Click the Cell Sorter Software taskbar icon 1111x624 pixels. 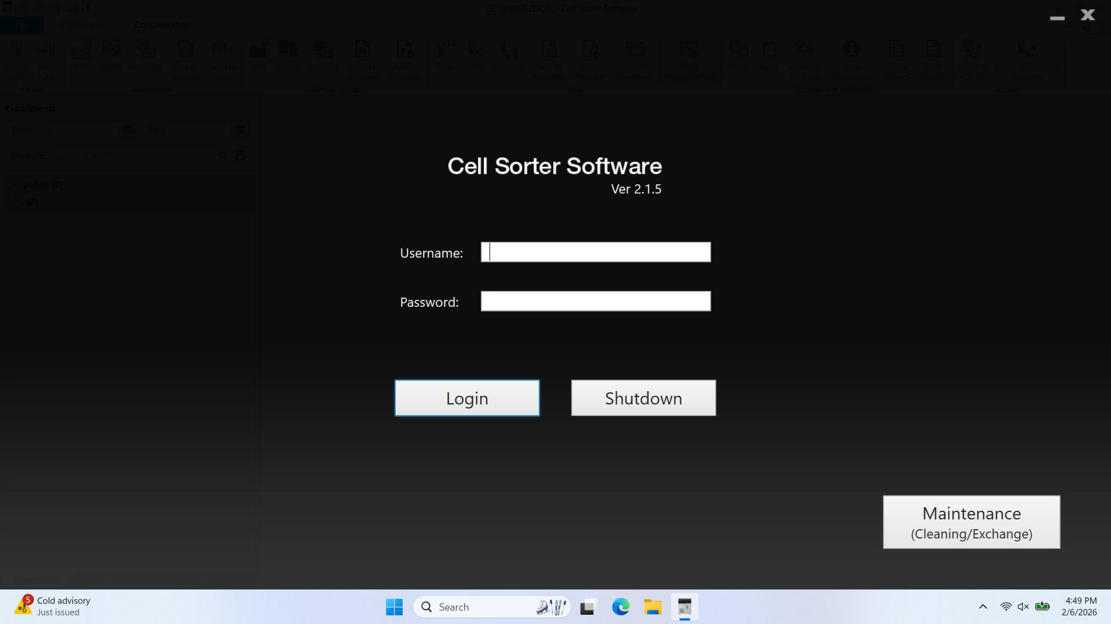(685, 607)
